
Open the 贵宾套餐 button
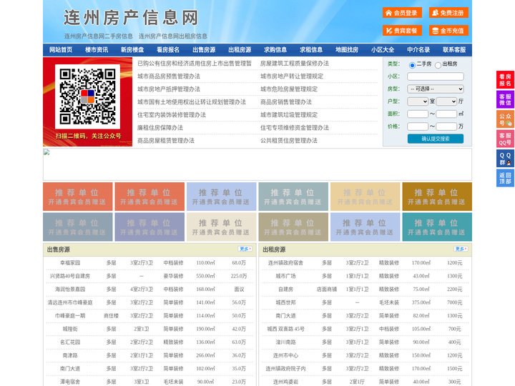[402, 31]
